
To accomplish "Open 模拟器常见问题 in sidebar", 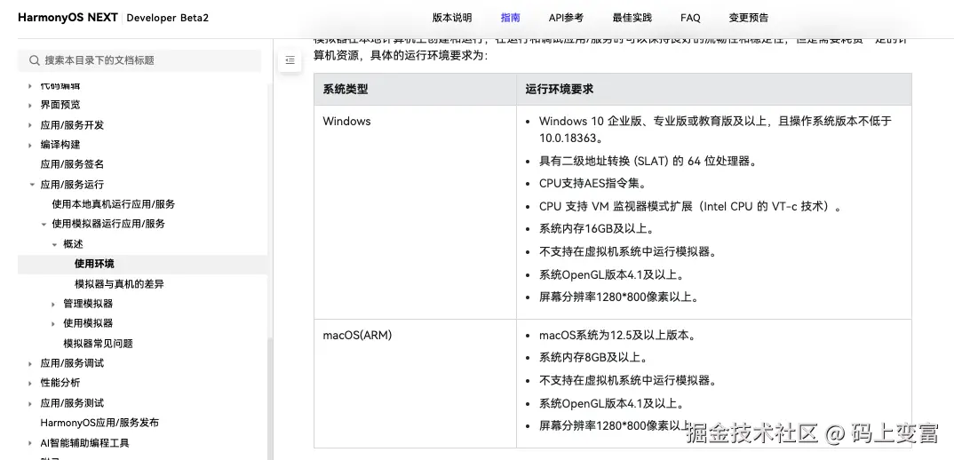I will tap(98, 343).
